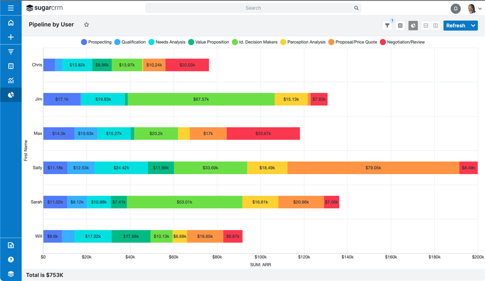485x281 pixels.
Task: Open the Help question mark icon
Action: click(x=11, y=260)
